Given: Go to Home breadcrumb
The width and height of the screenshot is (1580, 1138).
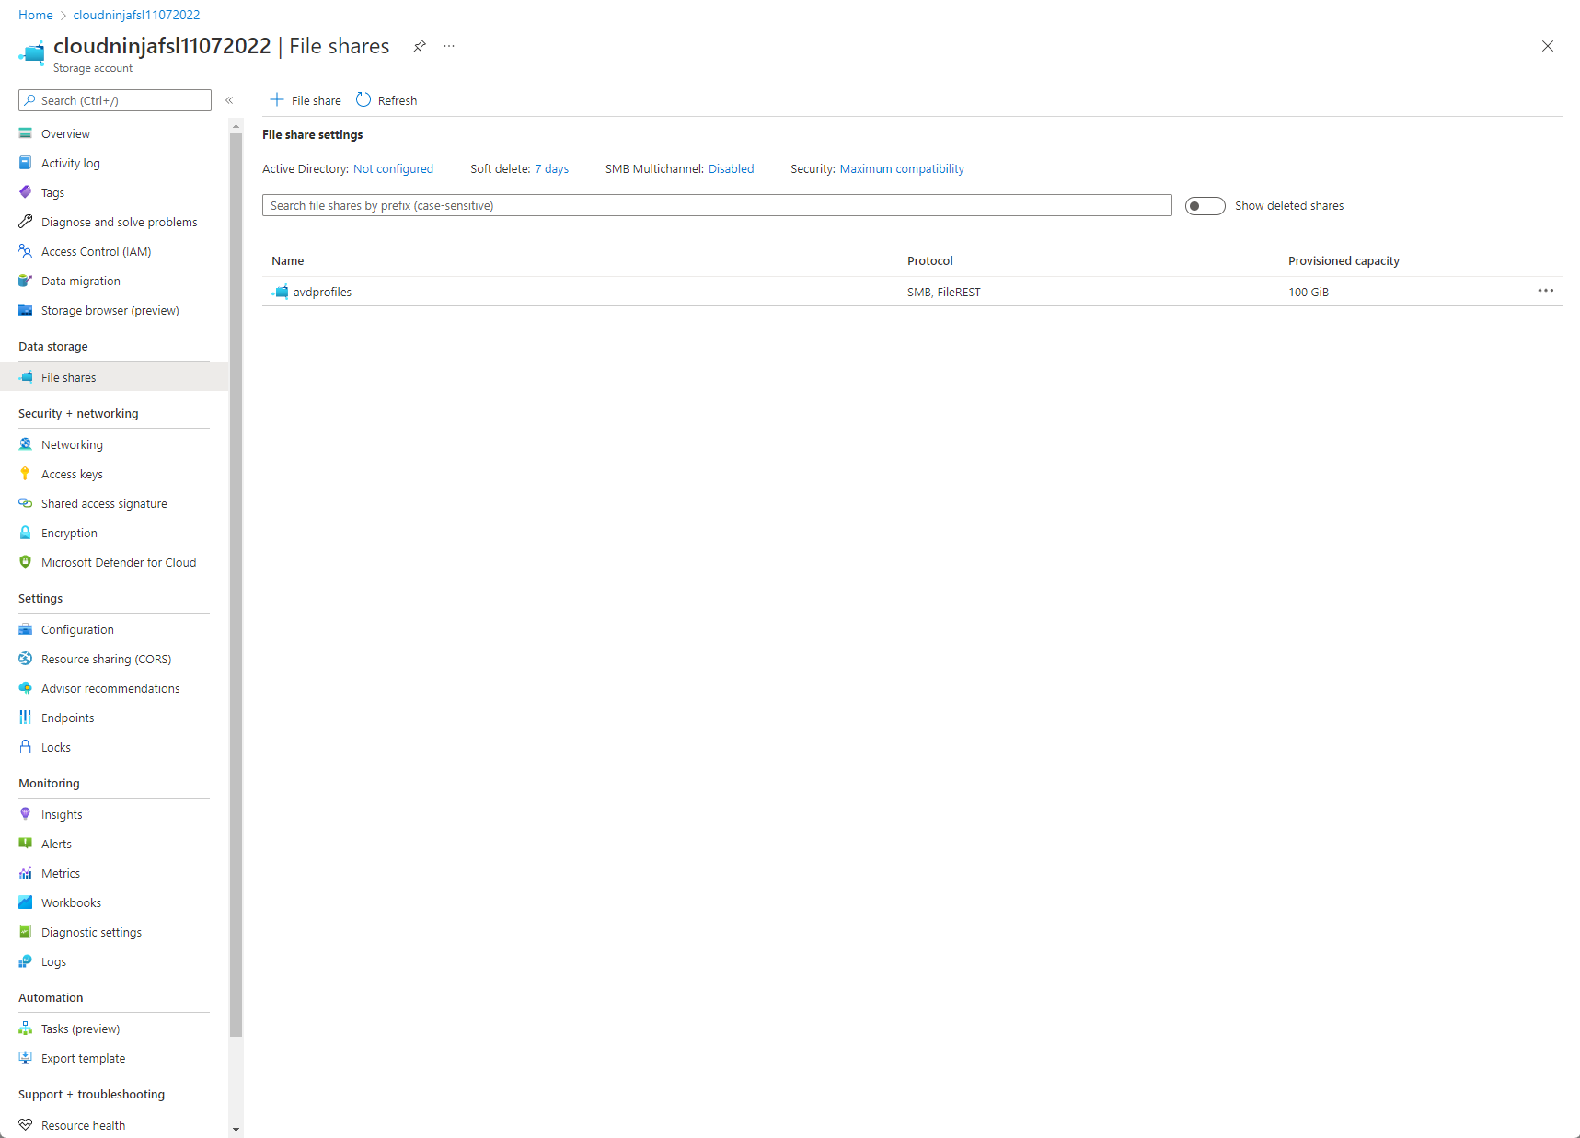Looking at the screenshot, I should pyautogui.click(x=36, y=15).
